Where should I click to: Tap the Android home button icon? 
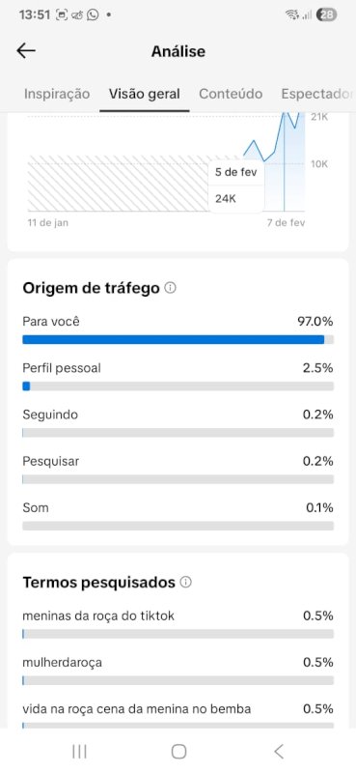178,752
